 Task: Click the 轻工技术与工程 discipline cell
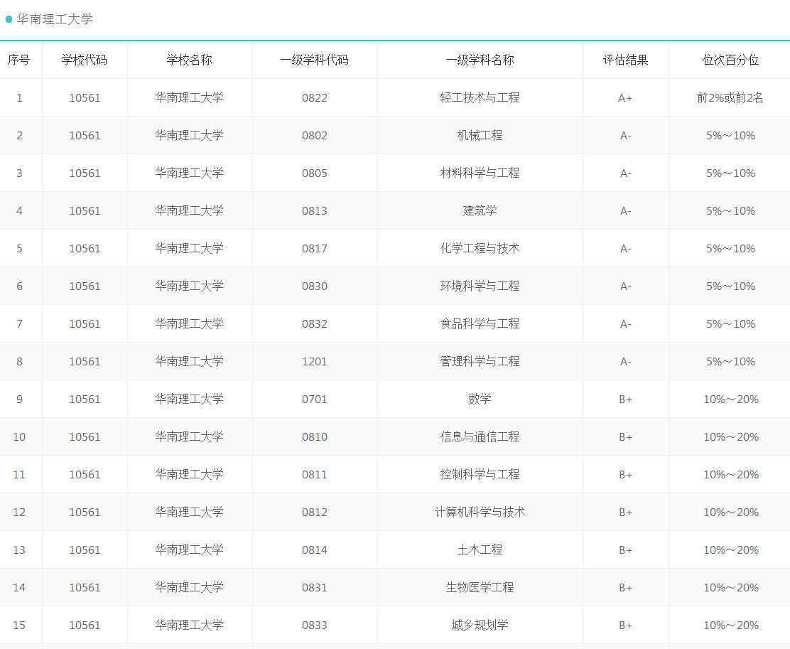coord(480,97)
